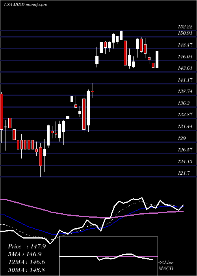The width and height of the screenshot is (197, 276).
Task: Select the 133.87 price axis label
Action: 185,115
